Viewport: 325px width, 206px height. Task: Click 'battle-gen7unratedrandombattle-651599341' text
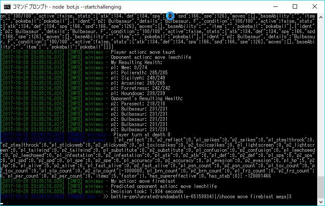point(162,197)
